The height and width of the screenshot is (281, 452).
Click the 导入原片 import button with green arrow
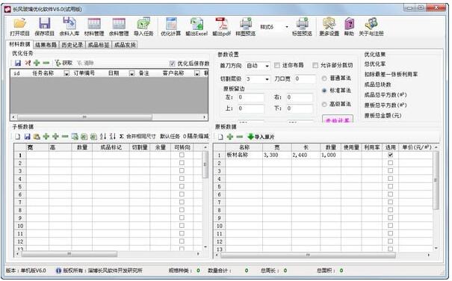[261, 137]
